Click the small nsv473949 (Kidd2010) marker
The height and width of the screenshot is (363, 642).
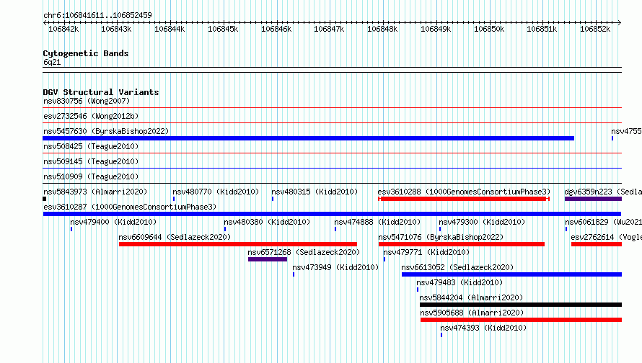click(x=294, y=274)
